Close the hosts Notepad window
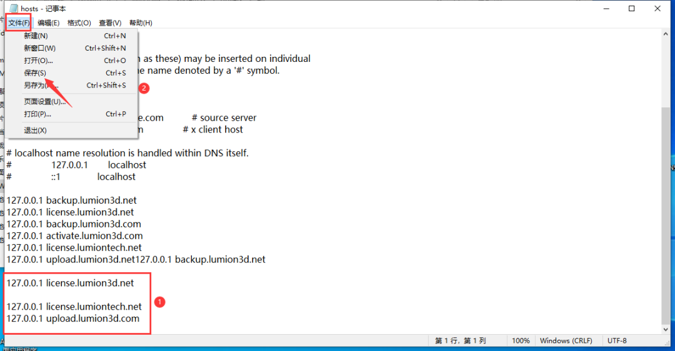The width and height of the screenshot is (675, 351). point(659,9)
